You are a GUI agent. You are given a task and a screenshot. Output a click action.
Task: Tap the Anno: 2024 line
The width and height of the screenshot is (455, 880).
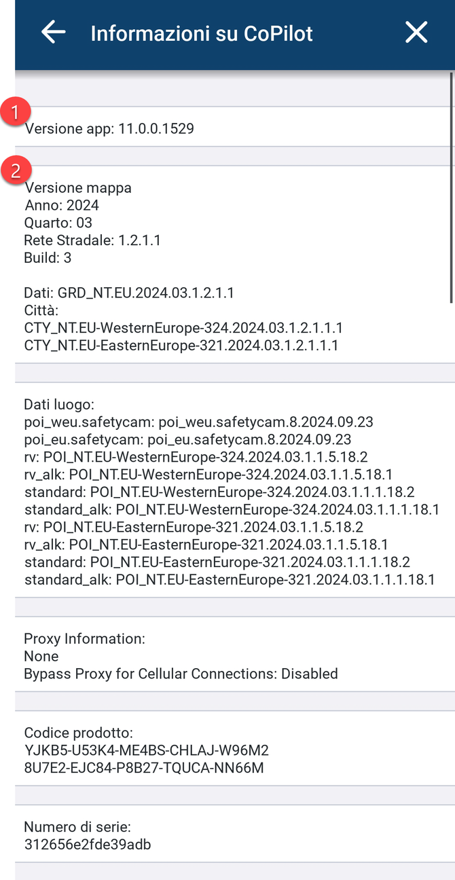pyautogui.click(x=62, y=205)
